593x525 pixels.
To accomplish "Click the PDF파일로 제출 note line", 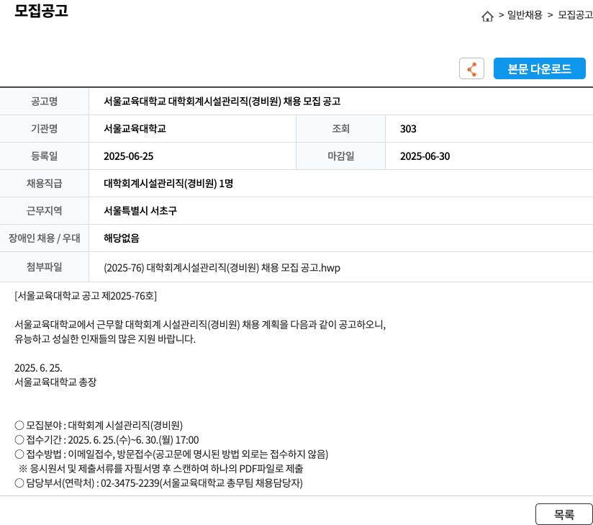I will 160,469.
